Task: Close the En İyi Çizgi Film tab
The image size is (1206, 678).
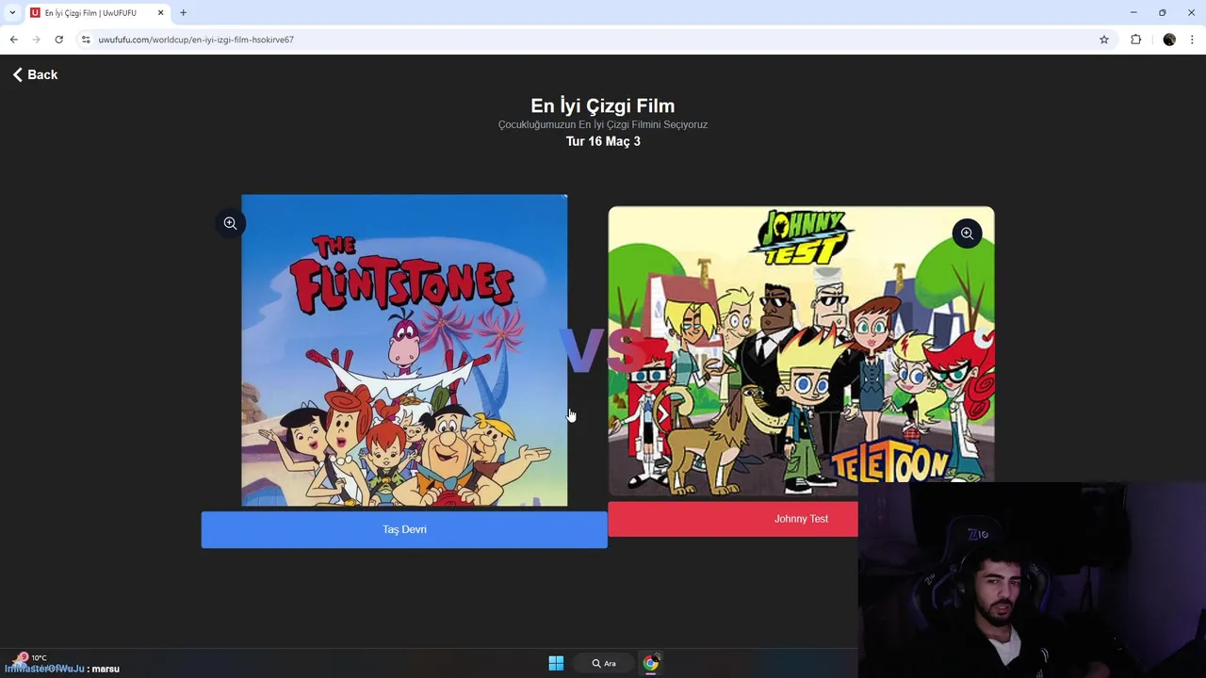Action: coord(160,13)
